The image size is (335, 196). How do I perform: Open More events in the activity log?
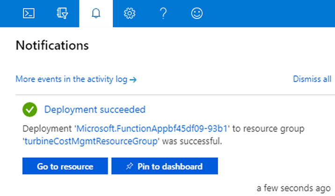coord(76,79)
